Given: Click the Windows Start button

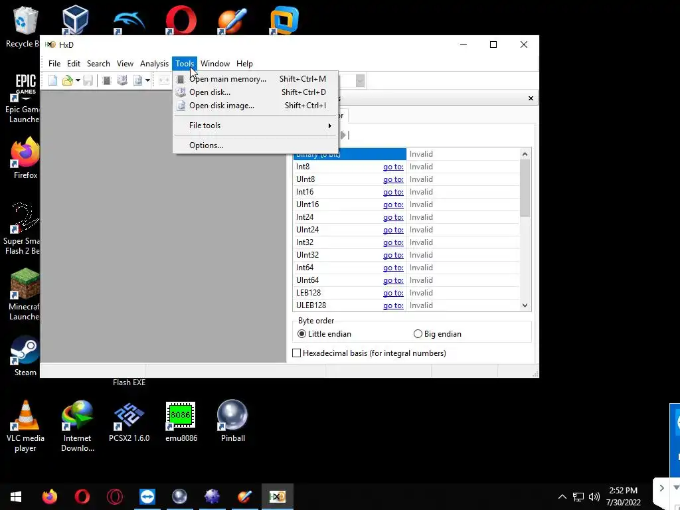Looking at the screenshot, I should [16, 497].
